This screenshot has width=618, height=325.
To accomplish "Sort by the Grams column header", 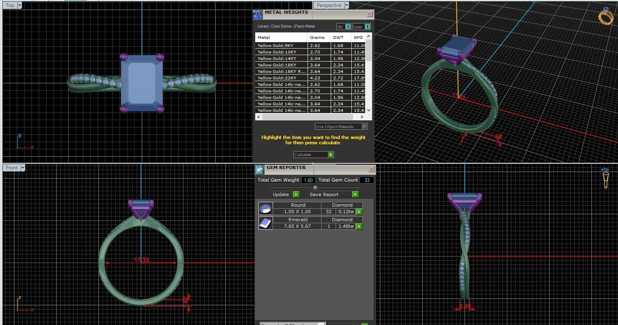I will coord(319,37).
